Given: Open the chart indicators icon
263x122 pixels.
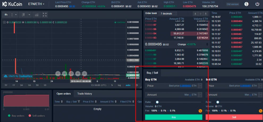Looking at the screenshot, I should (37, 15).
